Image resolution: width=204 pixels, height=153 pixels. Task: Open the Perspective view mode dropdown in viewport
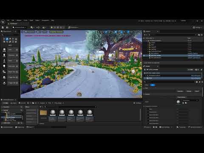[x=30, y=32]
